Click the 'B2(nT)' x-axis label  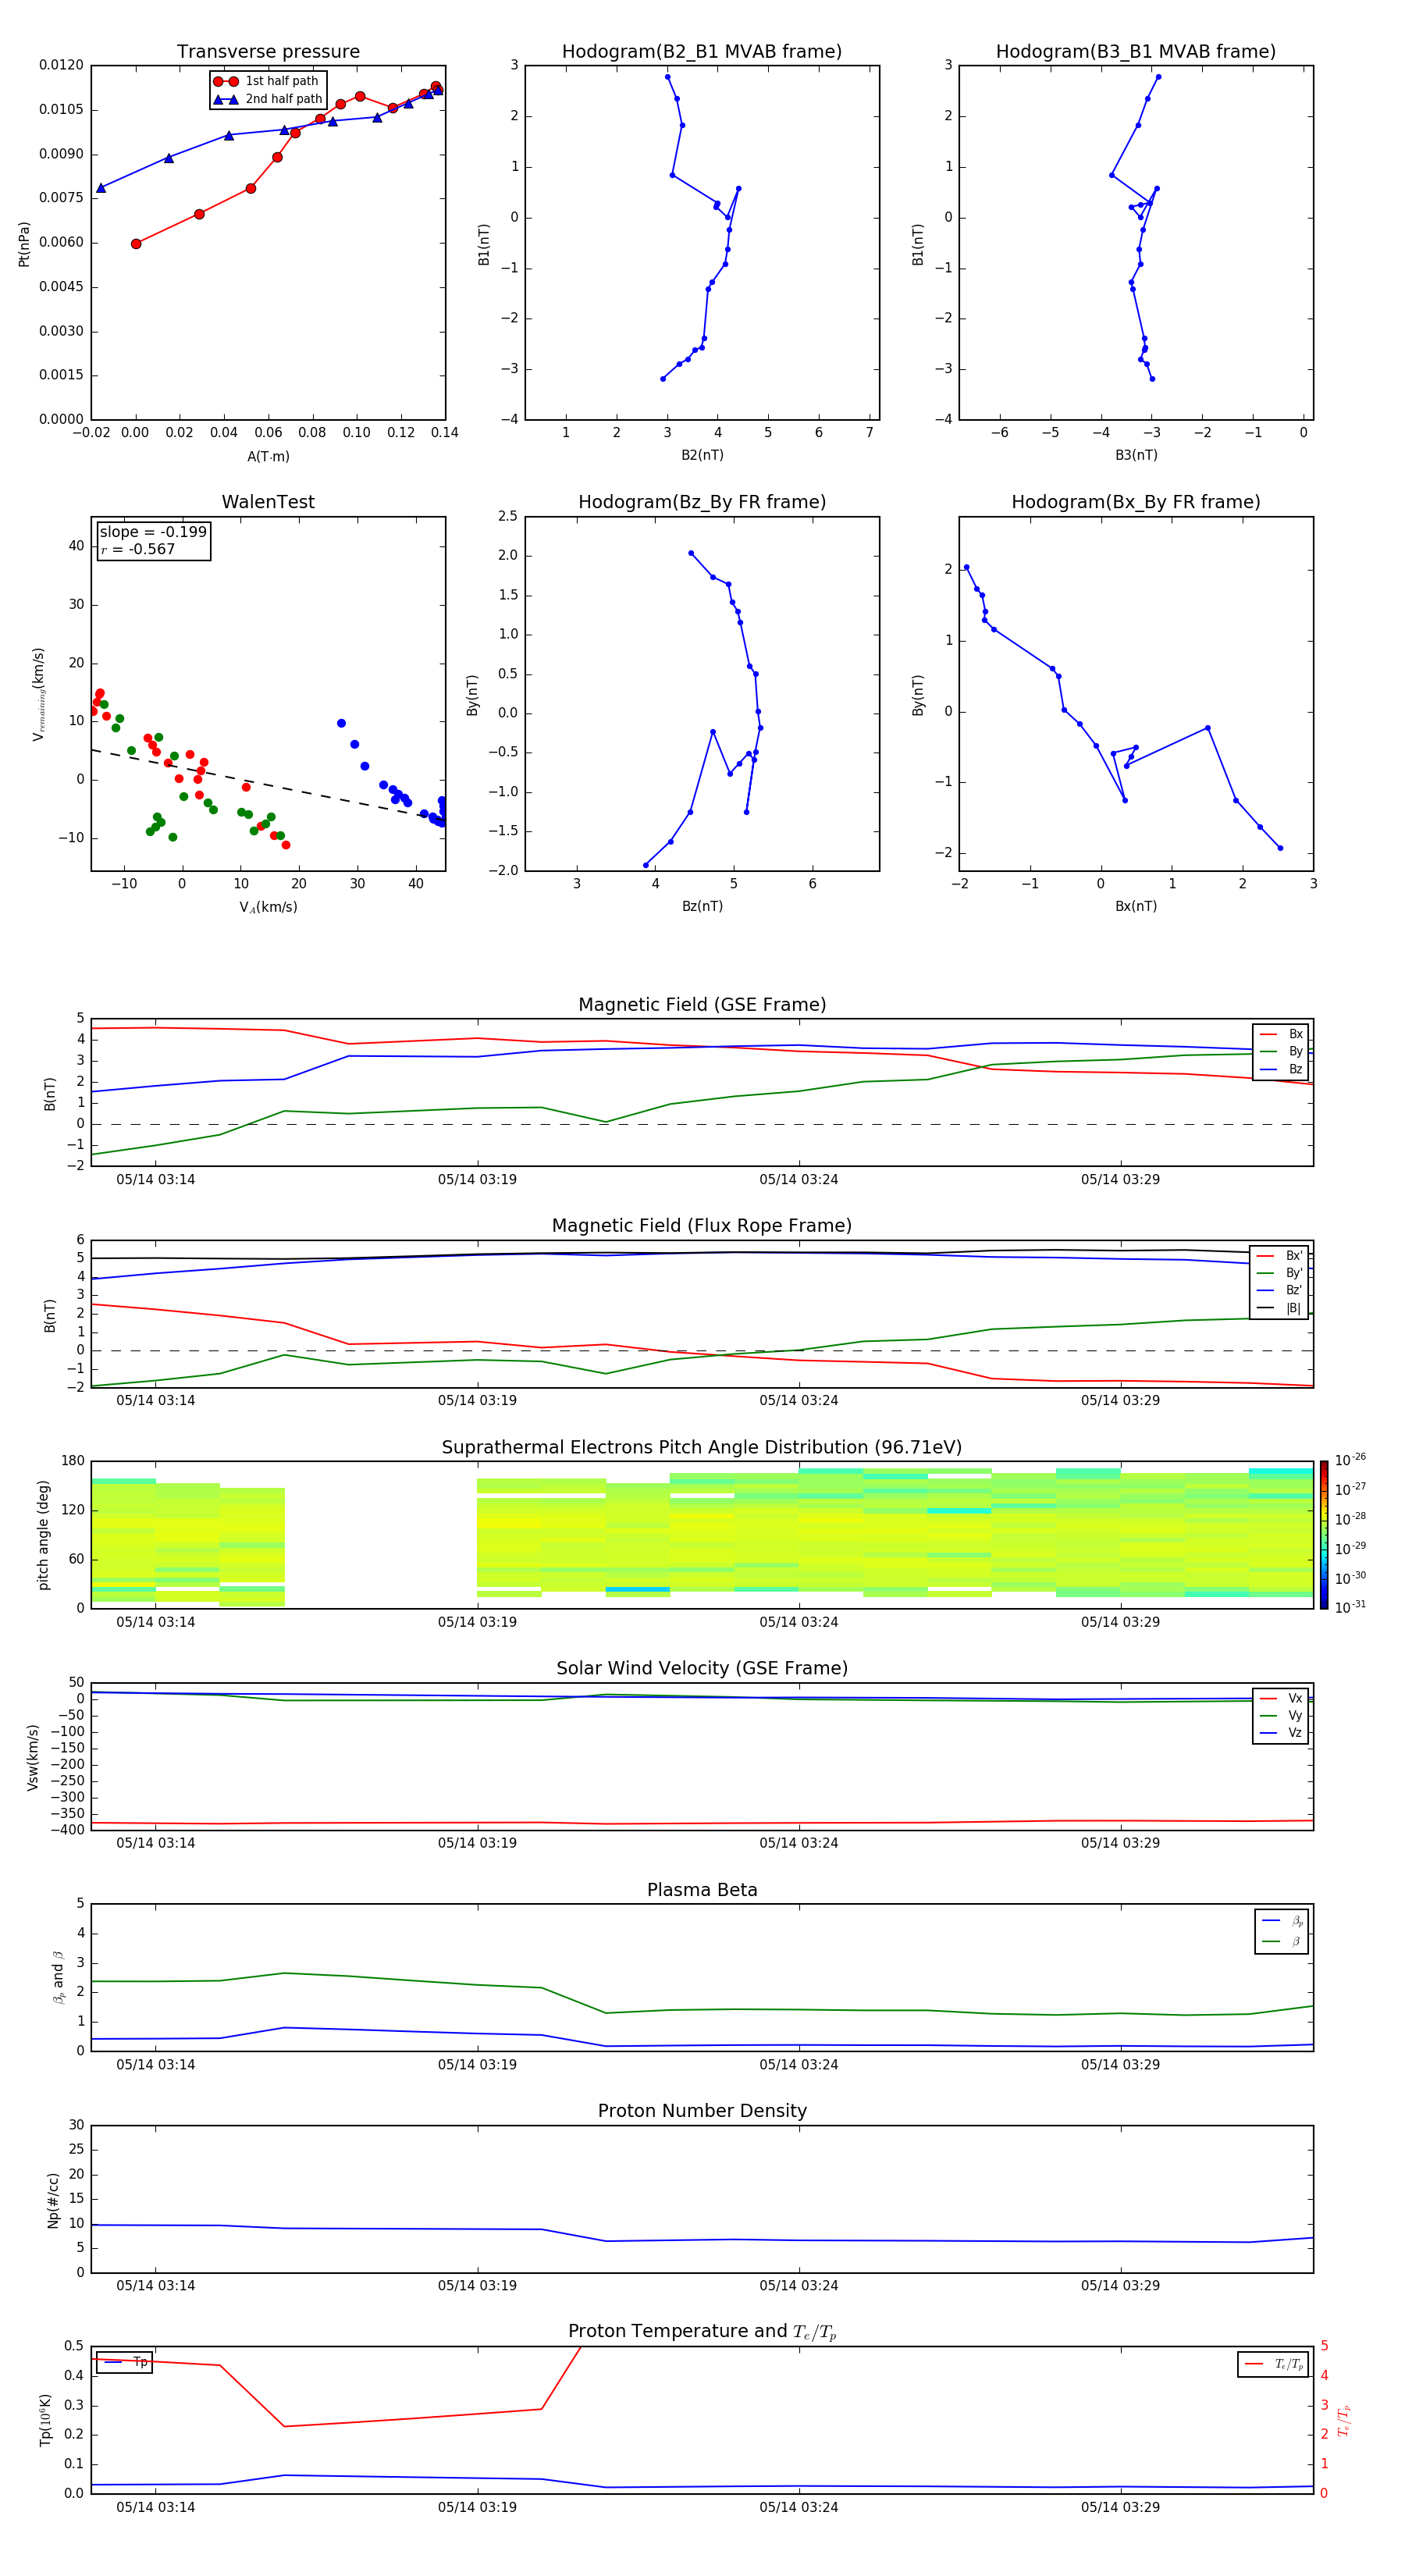pyautogui.click(x=702, y=455)
